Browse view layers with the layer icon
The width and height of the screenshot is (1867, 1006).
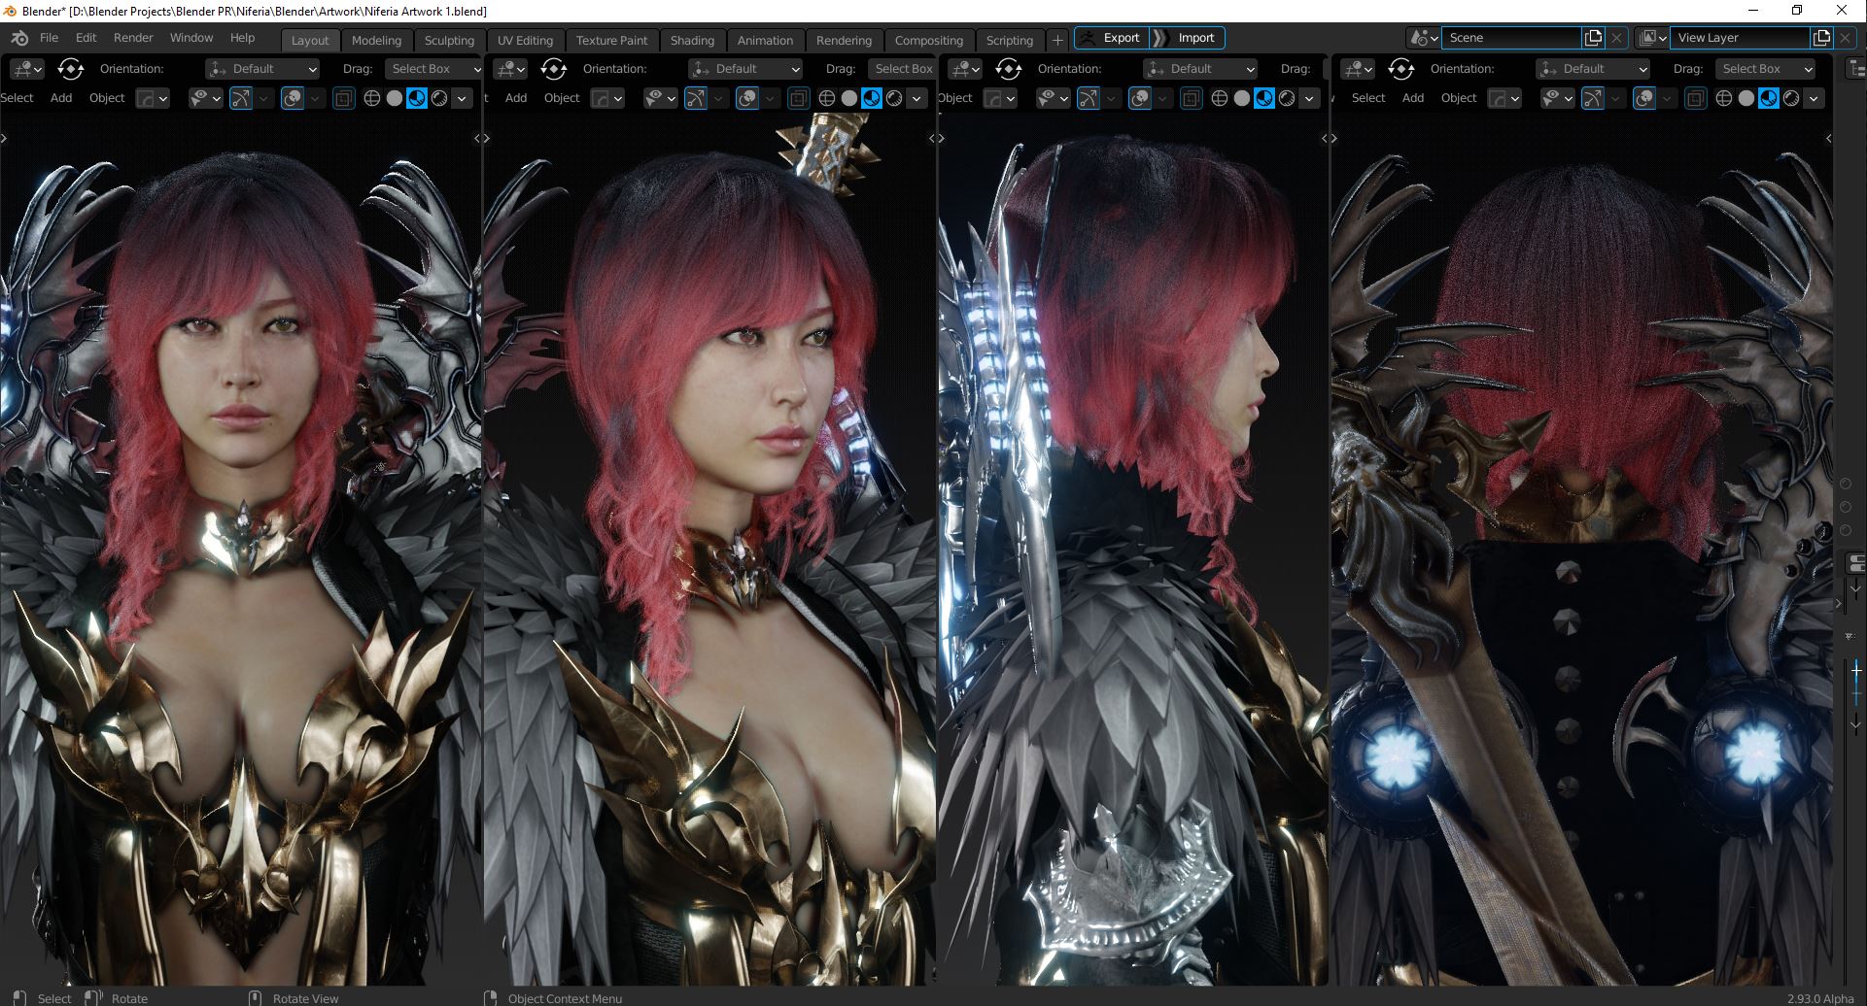(x=1652, y=38)
